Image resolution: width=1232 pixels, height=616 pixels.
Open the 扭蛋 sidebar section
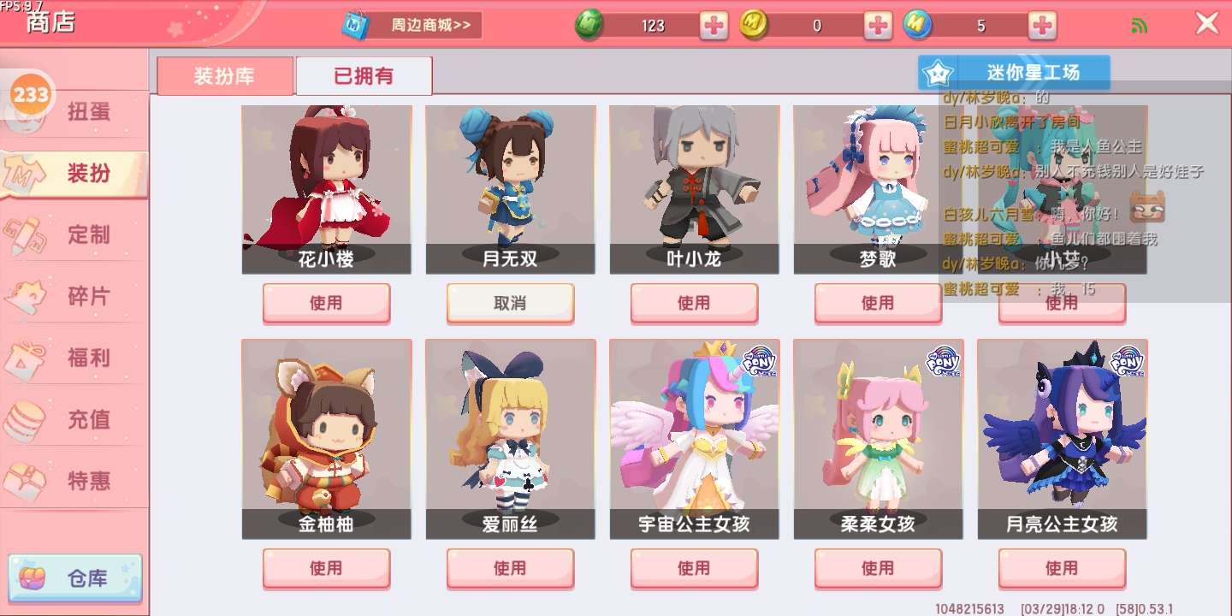(x=74, y=112)
